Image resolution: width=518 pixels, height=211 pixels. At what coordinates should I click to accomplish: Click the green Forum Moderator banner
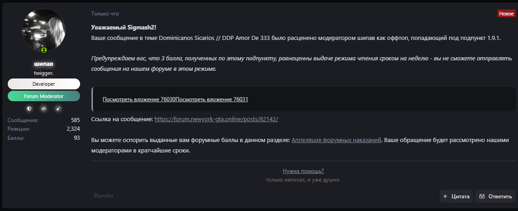44,96
